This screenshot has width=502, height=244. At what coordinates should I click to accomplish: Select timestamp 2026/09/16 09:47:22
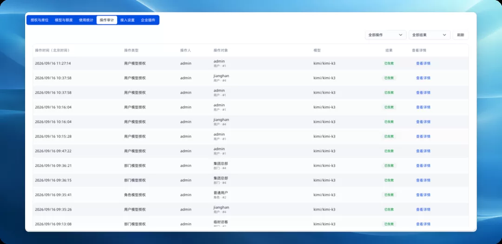(x=53, y=151)
